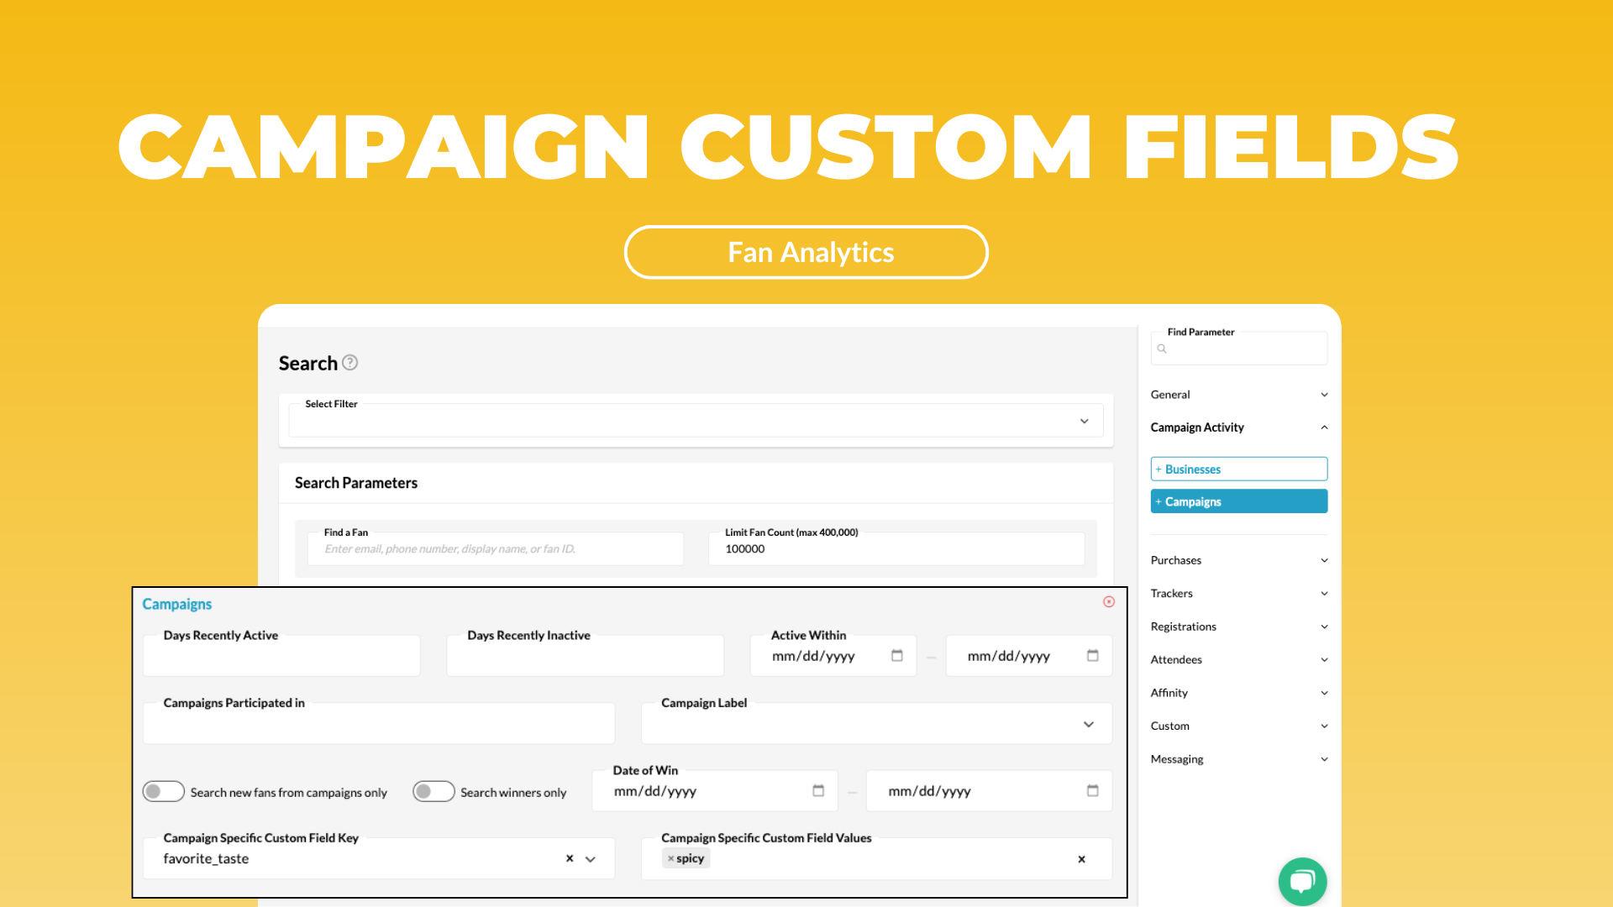Clear the favorite_taste custom field key
Screen dimensions: 1613x907
[570, 858]
